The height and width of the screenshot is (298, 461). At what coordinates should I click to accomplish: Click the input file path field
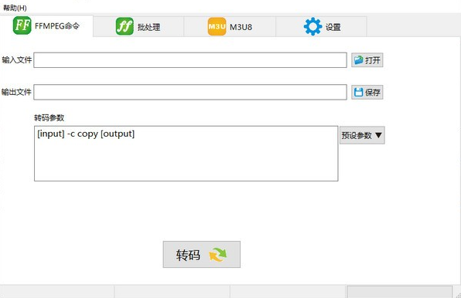[x=190, y=60]
